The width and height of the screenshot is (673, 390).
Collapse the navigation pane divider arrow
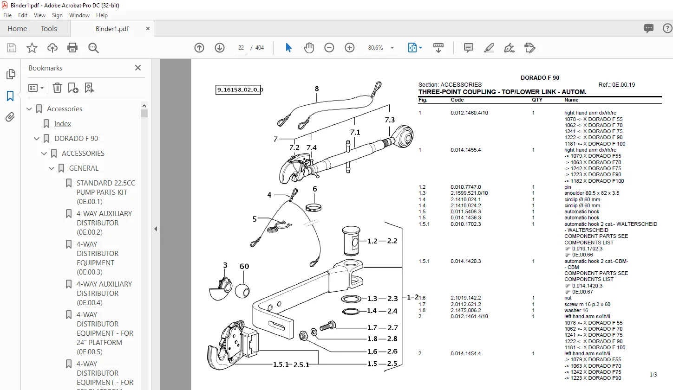156,229
